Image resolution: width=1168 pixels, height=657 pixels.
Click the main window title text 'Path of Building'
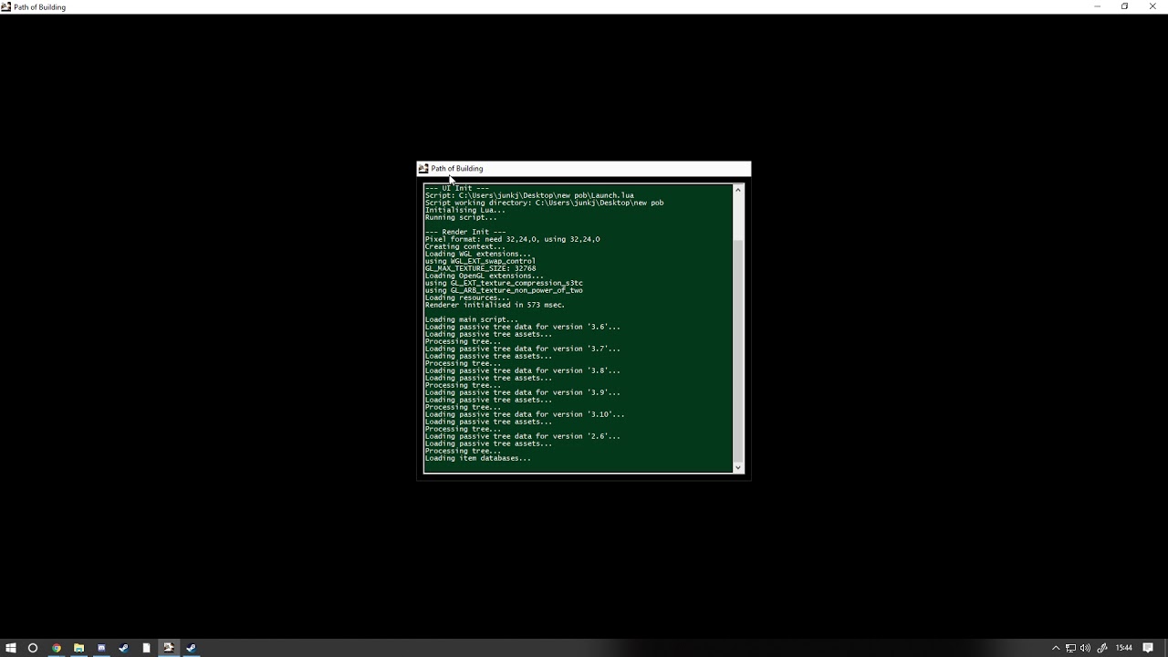click(x=39, y=7)
